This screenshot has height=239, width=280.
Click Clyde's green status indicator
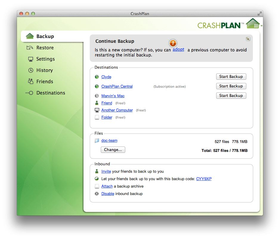tap(97, 77)
